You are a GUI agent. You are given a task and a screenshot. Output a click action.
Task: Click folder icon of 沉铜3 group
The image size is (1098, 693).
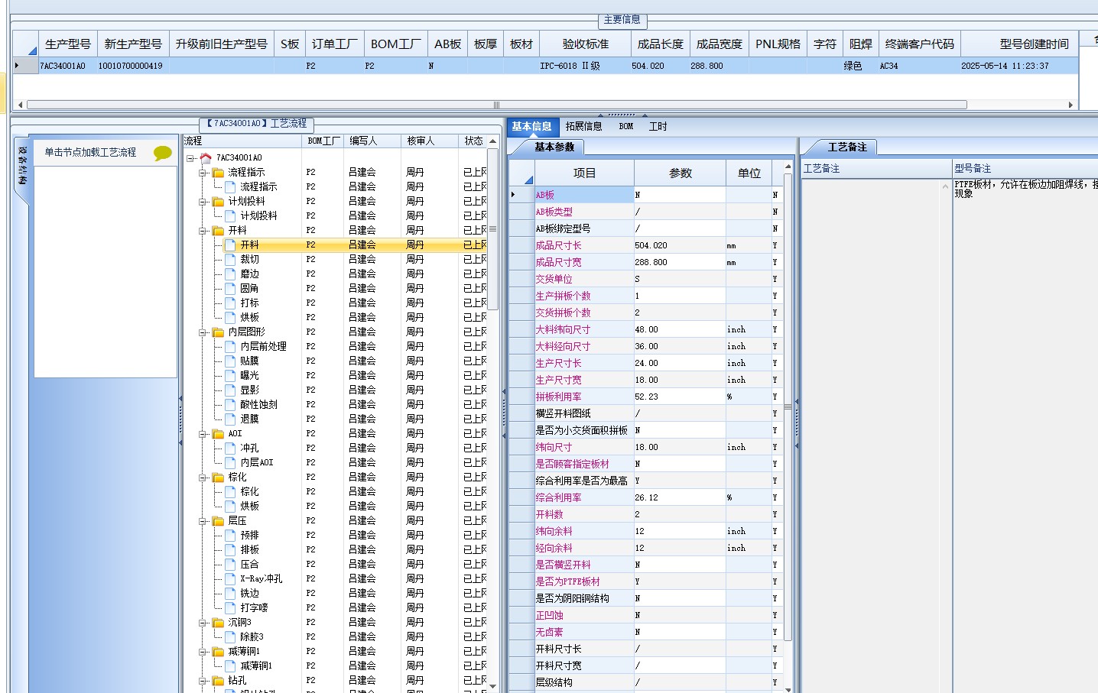218,623
